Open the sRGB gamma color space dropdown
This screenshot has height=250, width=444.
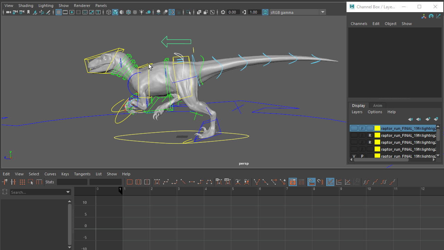(323, 12)
